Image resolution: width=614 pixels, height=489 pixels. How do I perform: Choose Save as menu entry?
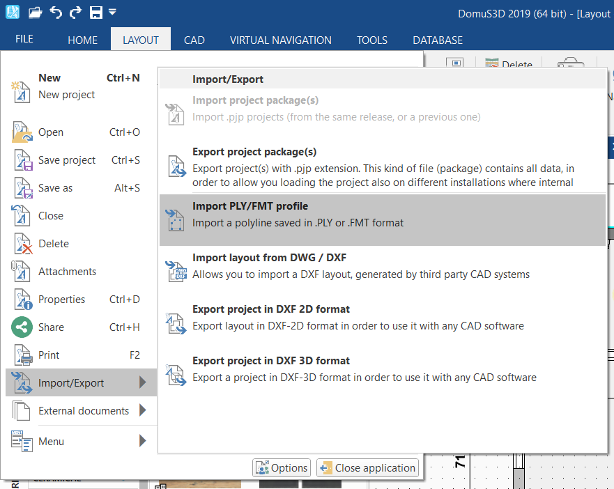(x=81, y=188)
